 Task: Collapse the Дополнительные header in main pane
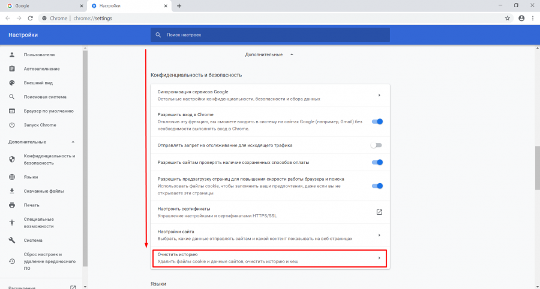(292, 54)
